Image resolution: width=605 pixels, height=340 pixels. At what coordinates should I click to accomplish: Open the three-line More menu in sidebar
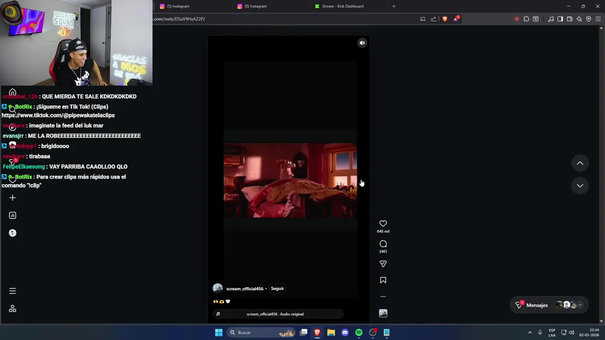tap(13, 291)
